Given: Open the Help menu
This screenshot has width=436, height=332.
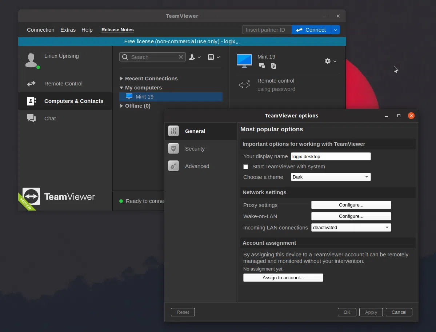Looking at the screenshot, I should tap(87, 30).
